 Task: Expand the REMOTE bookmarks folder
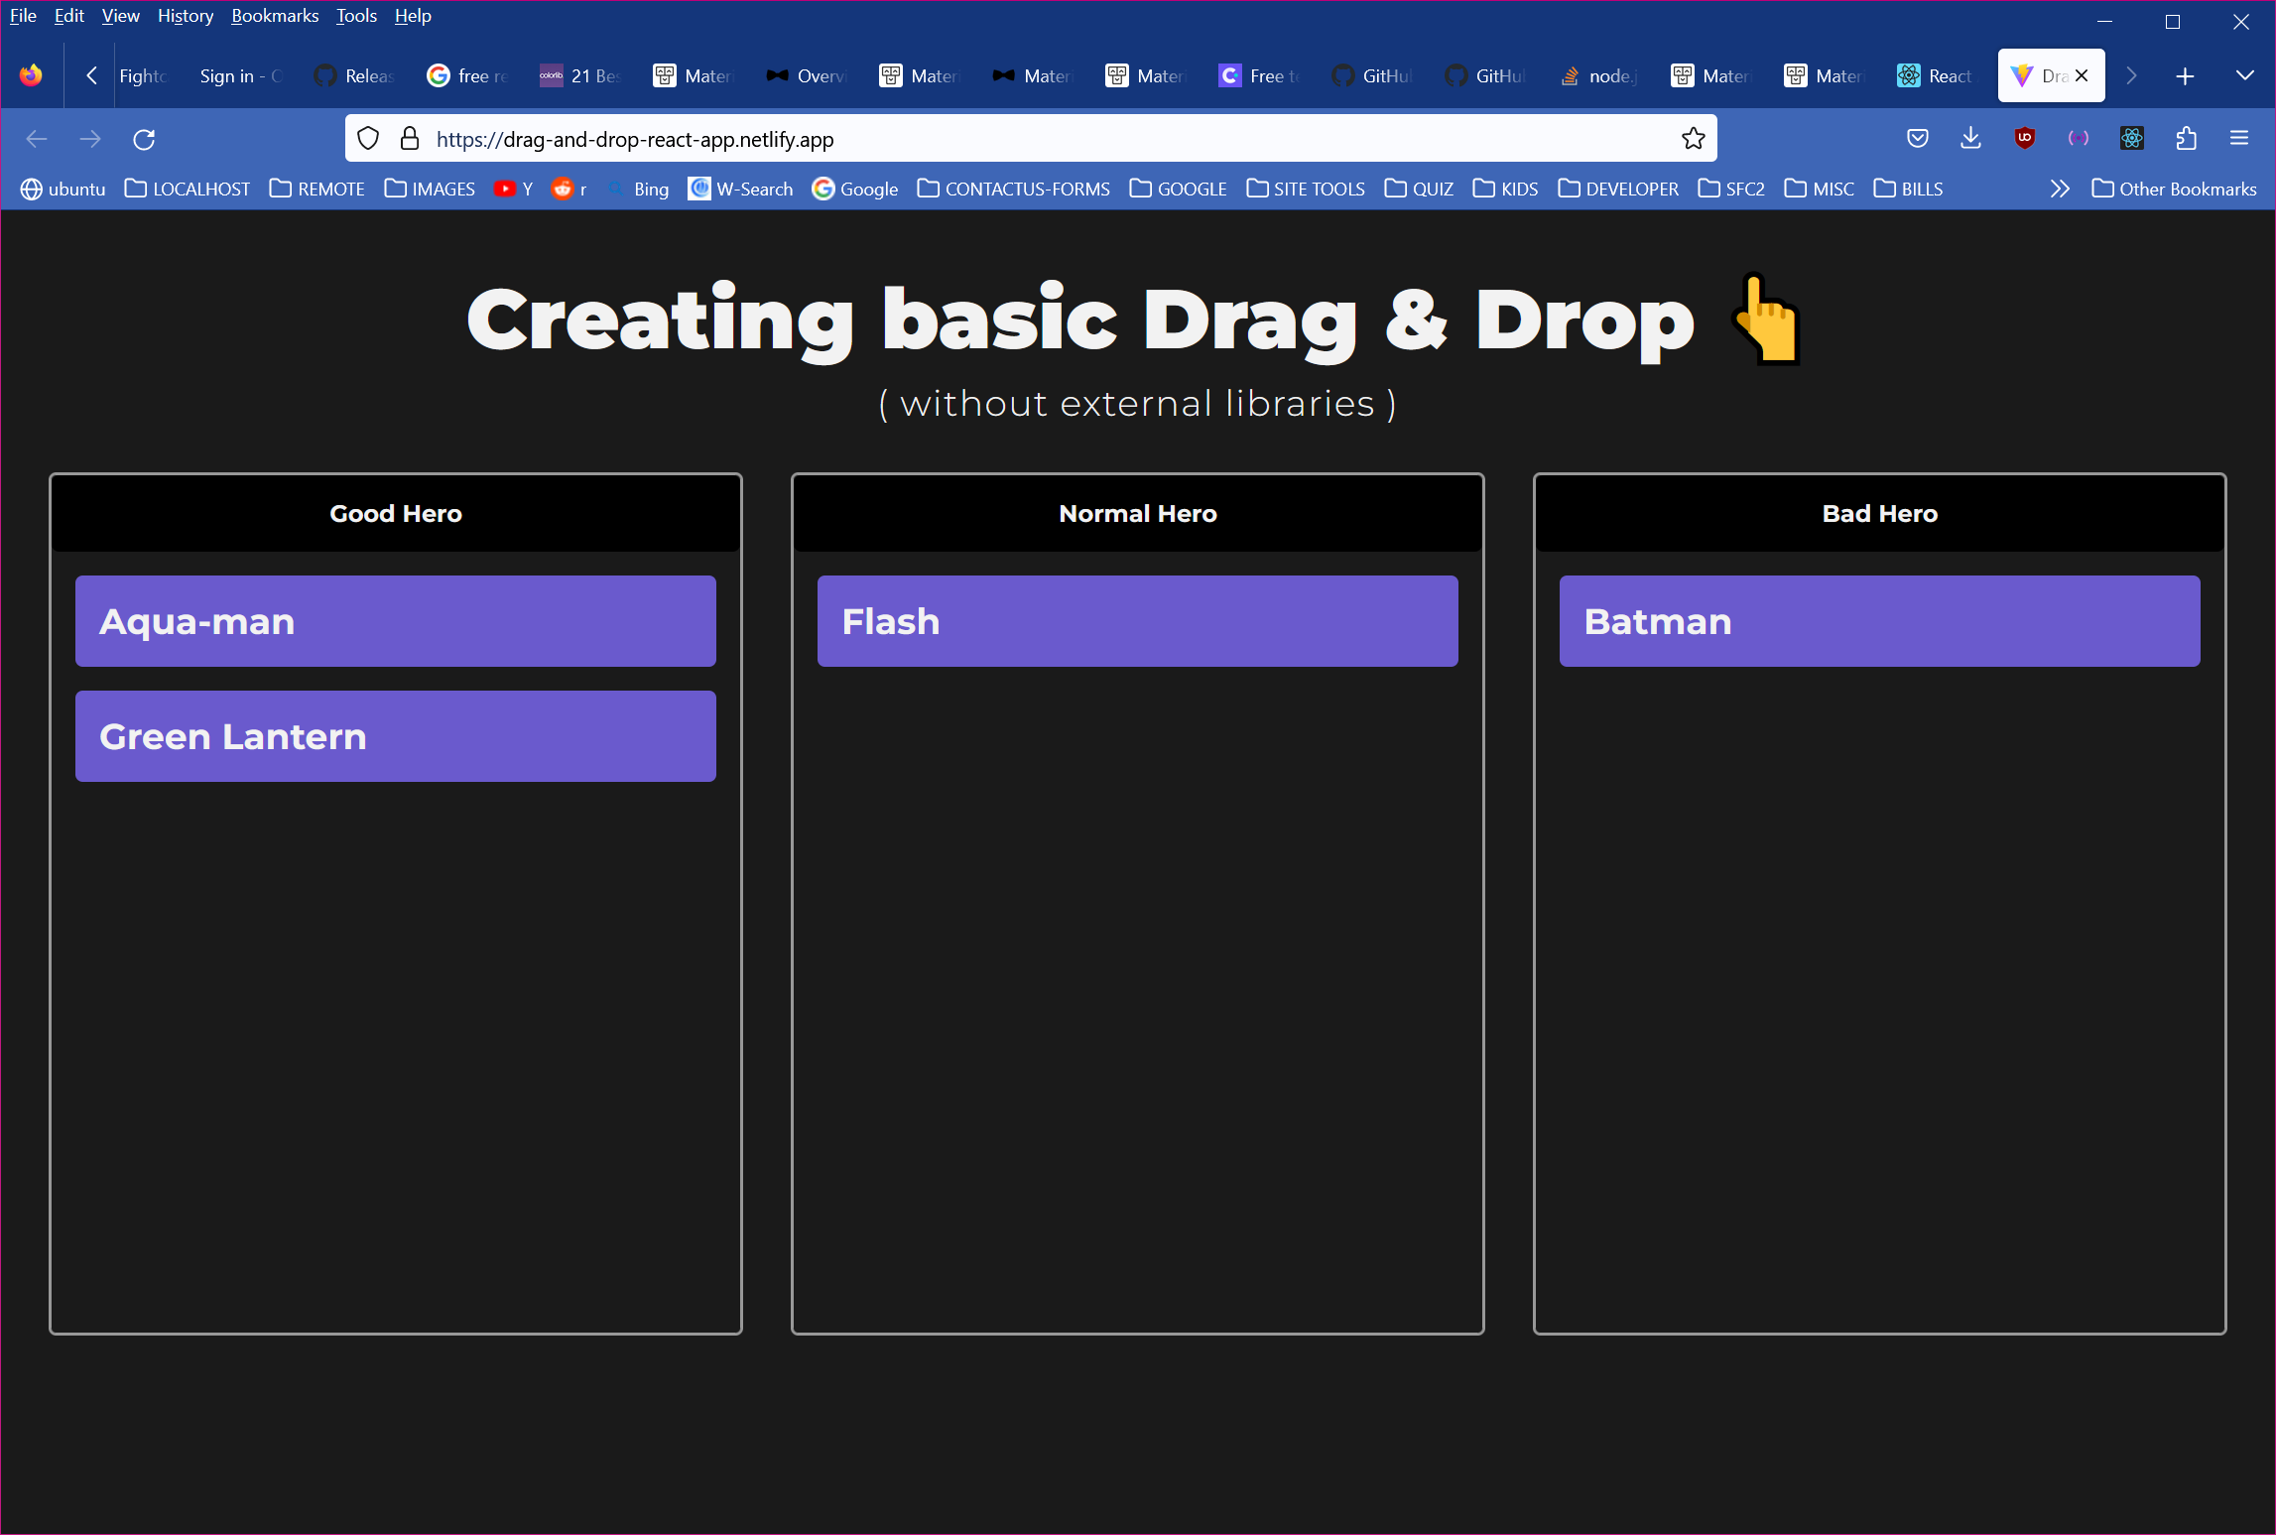317,189
